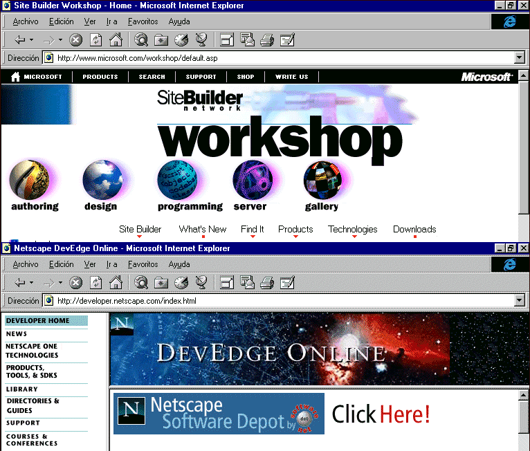Open Favoritos menu in Workshop window

(x=143, y=21)
